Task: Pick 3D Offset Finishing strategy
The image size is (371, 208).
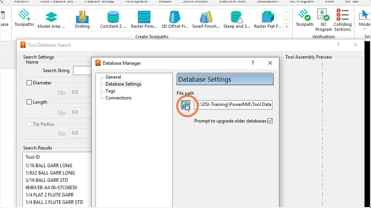Action: 175,20
